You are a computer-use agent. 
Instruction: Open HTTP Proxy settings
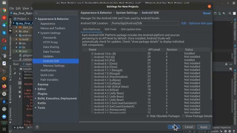[x=50, y=42]
